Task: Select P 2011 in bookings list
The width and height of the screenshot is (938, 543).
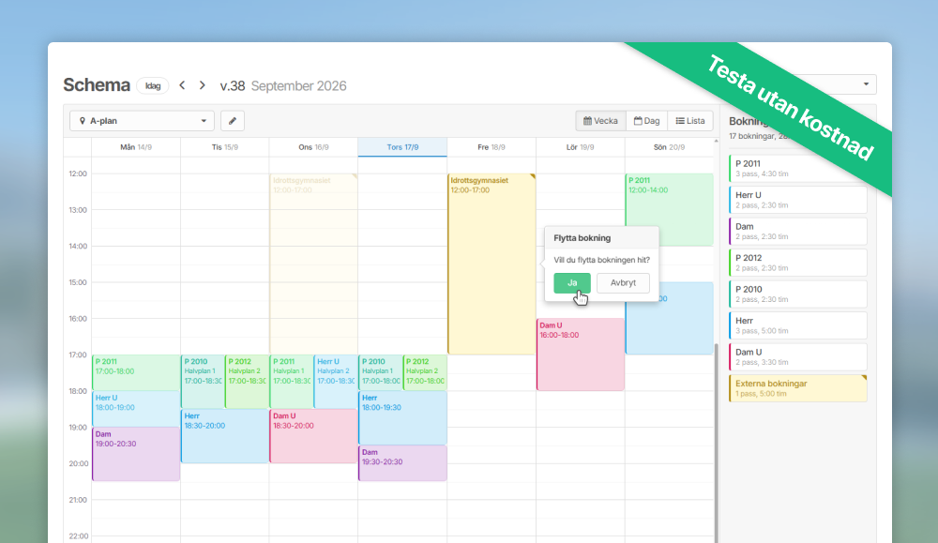Action: coord(798,168)
